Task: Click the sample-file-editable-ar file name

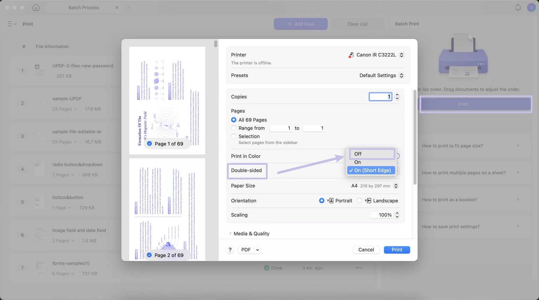Action: point(77,132)
